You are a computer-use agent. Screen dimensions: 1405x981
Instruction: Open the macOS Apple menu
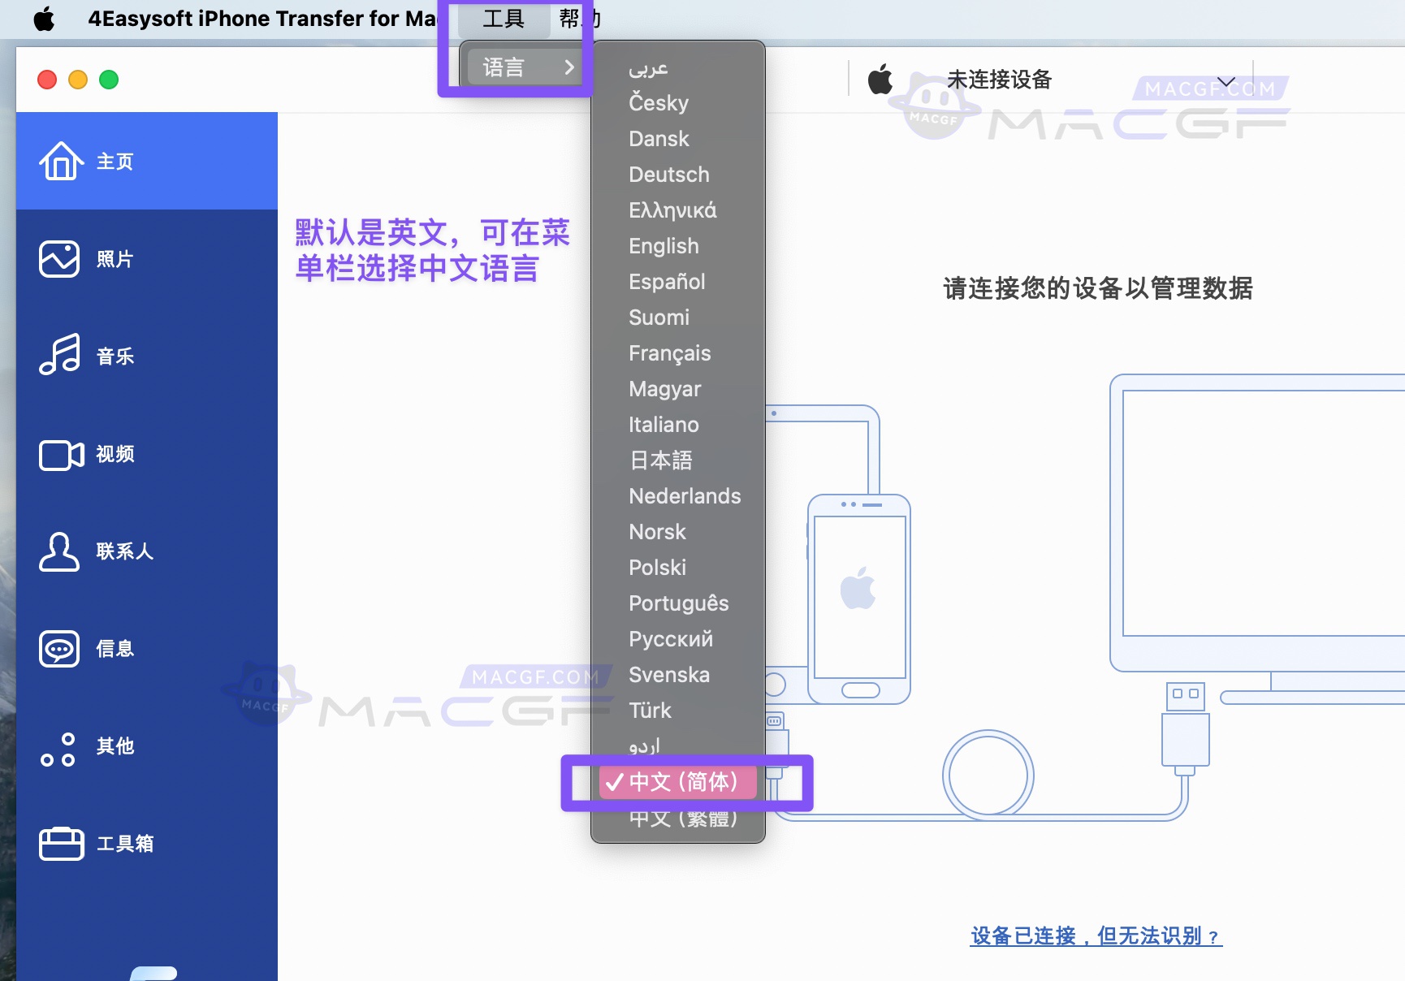pos(45,18)
